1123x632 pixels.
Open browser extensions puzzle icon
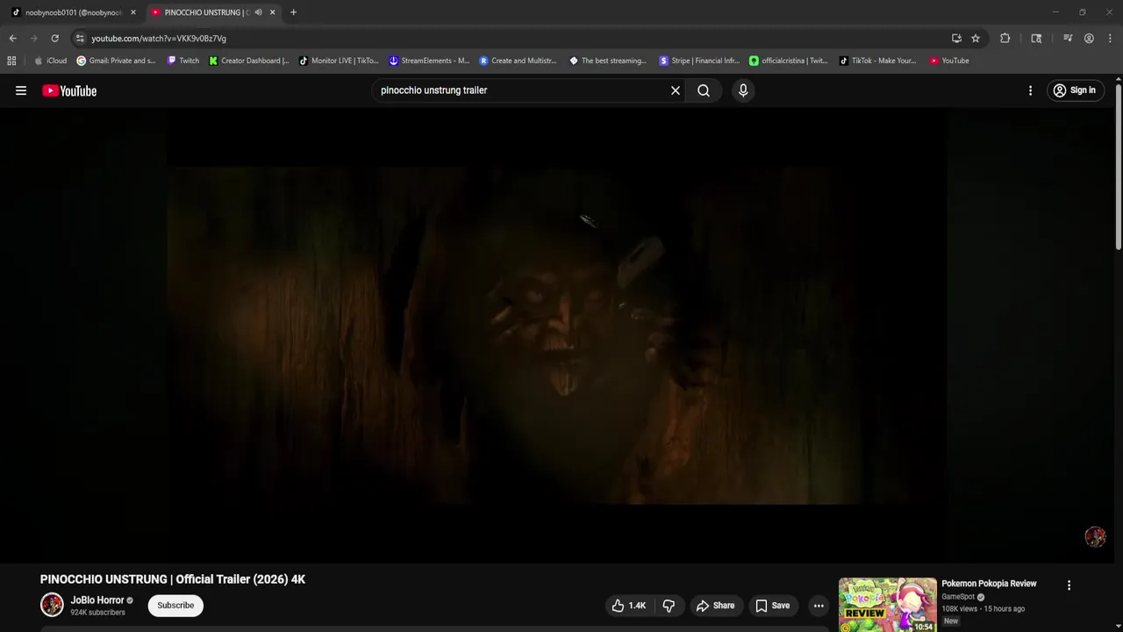pyautogui.click(x=1005, y=39)
